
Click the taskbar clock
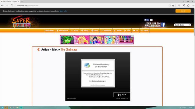point(190,107)
